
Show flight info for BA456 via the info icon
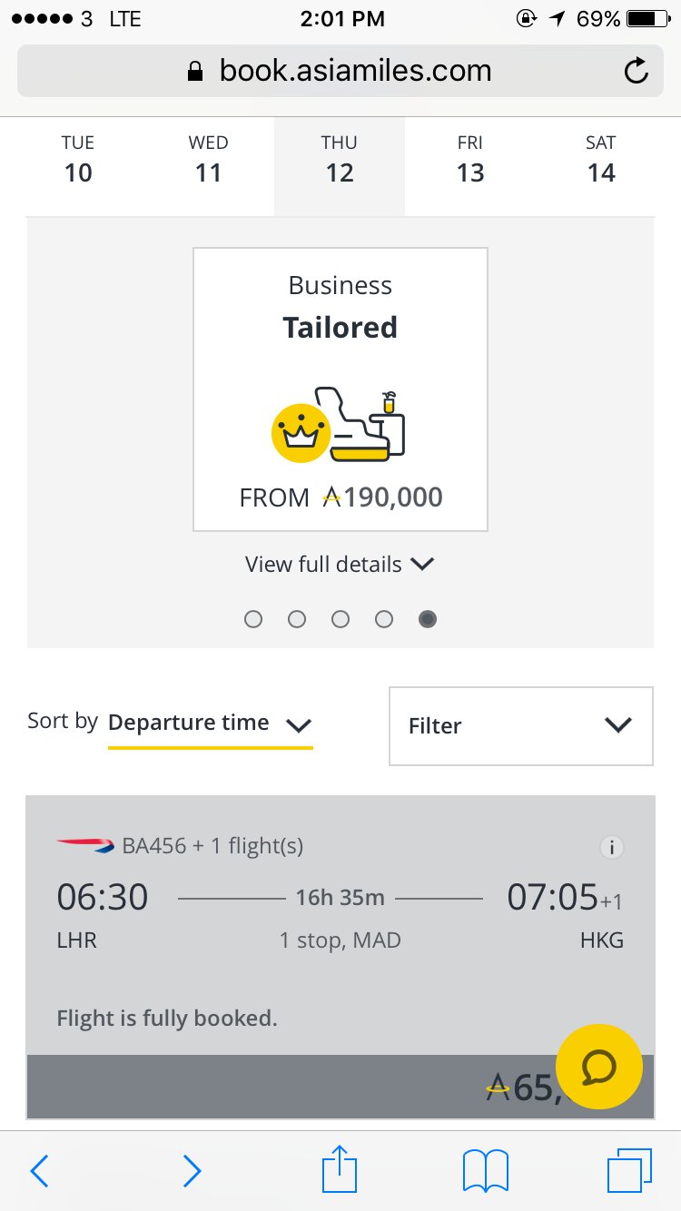pyautogui.click(x=613, y=847)
